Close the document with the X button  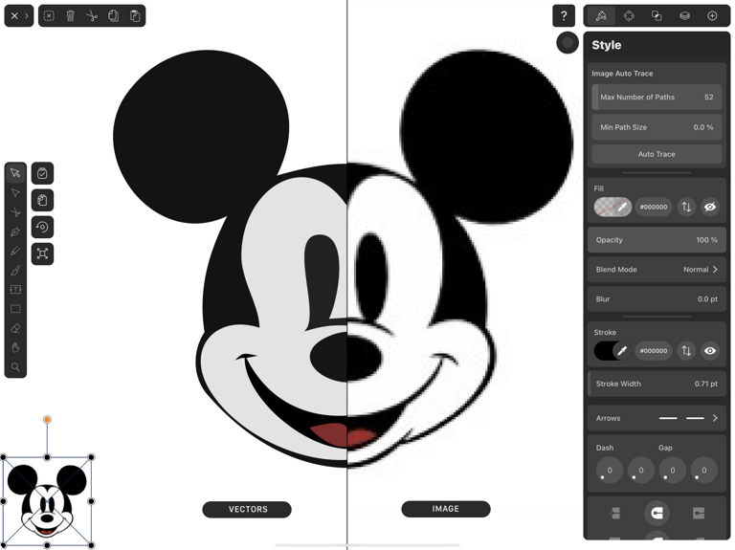click(14, 16)
